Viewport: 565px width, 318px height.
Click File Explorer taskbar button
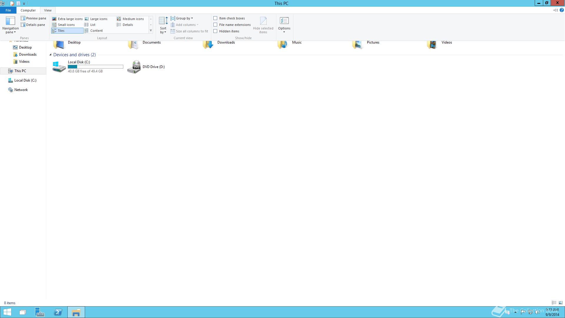point(76,312)
